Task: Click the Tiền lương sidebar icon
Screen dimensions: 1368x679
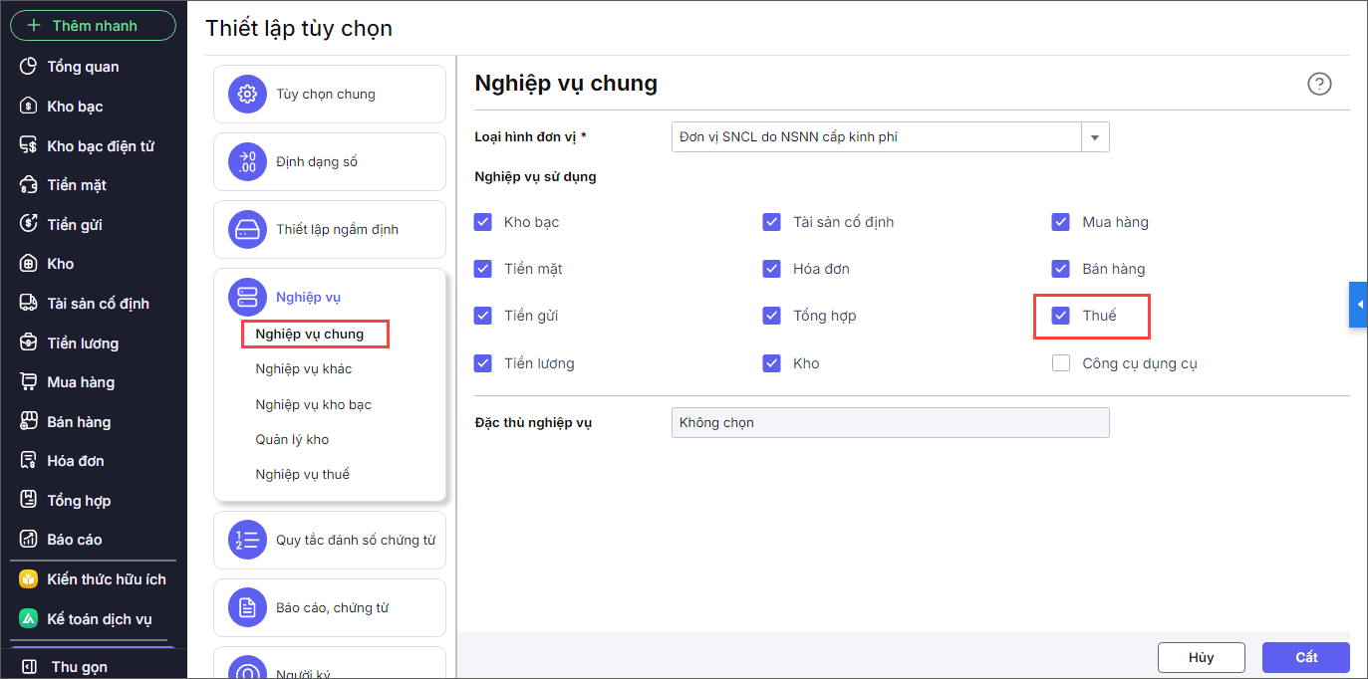Action: pyautogui.click(x=29, y=343)
